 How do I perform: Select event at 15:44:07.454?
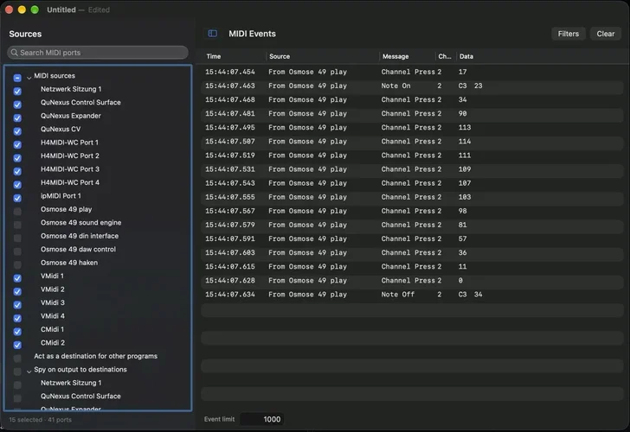[412, 72]
